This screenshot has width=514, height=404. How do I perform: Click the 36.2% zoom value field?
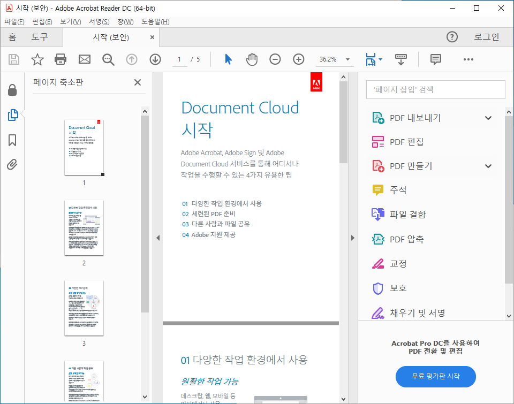click(329, 59)
